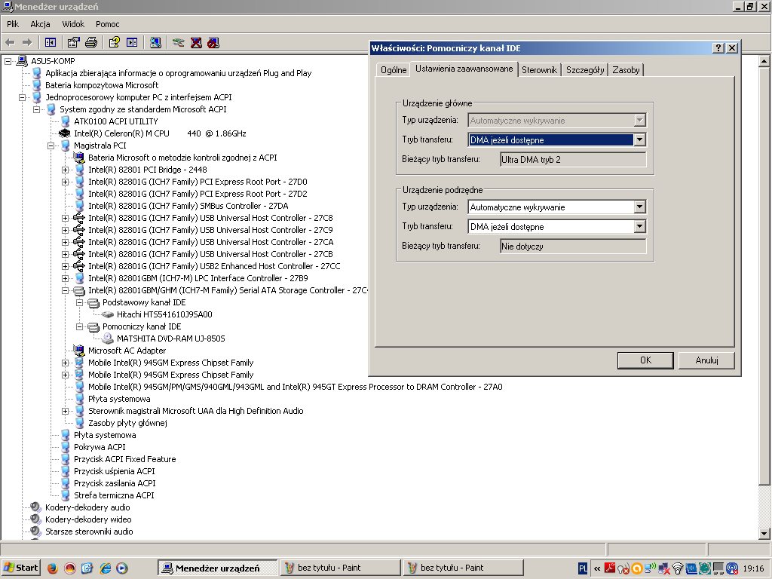
Task: Click the device tree scrollbar up arrow
Action: click(764, 61)
